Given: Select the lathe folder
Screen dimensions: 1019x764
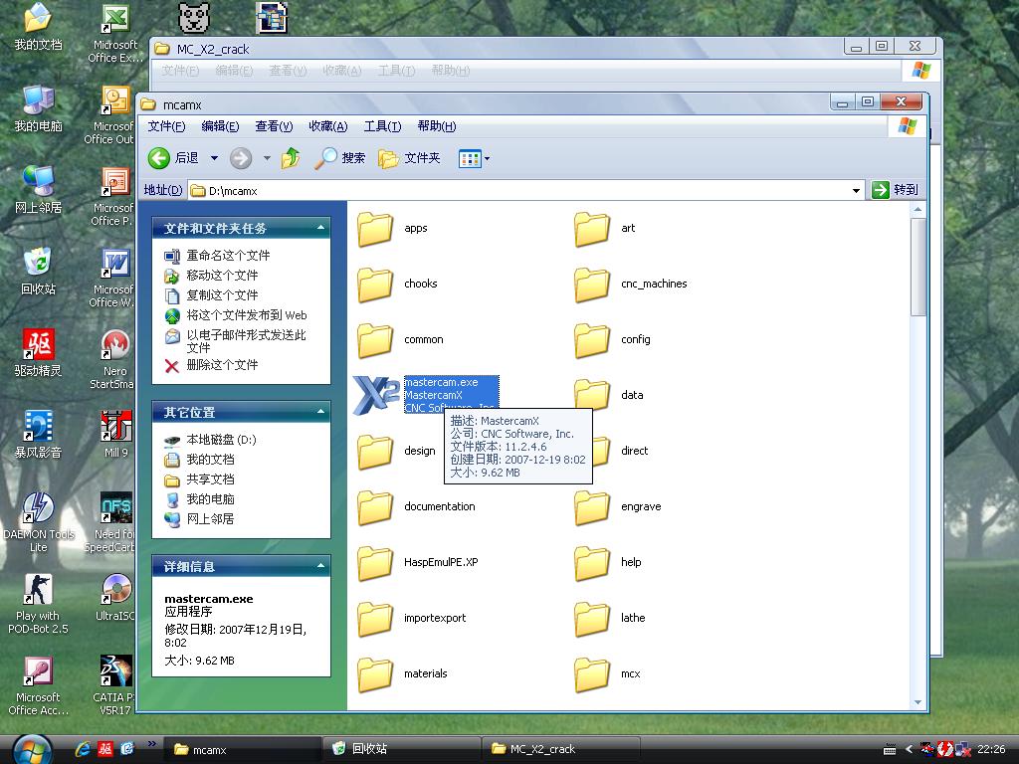Looking at the screenshot, I should [610, 619].
